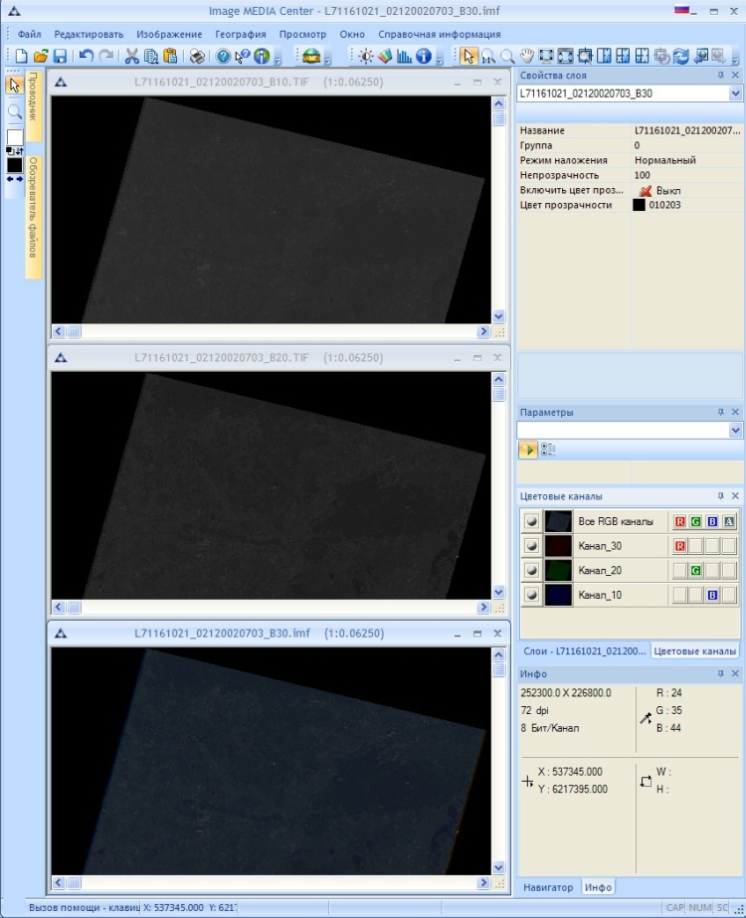Screen dimensions: 746x918
Task: Zoom to 1:1 scale
Action: point(487,57)
